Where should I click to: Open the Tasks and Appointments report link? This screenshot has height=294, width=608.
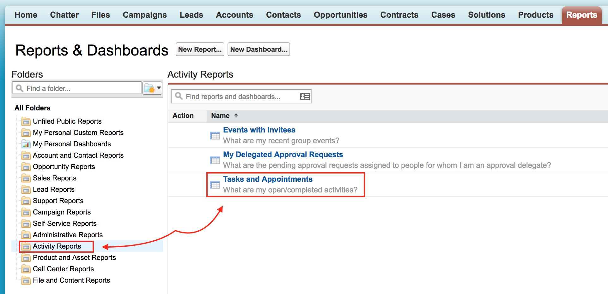point(268,179)
